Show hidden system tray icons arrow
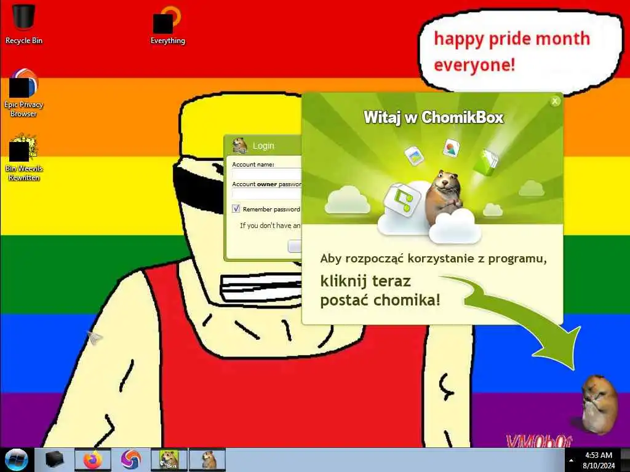The image size is (630, 472). pyautogui.click(x=571, y=460)
